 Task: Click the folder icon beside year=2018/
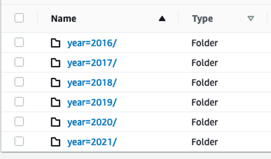pos(56,83)
